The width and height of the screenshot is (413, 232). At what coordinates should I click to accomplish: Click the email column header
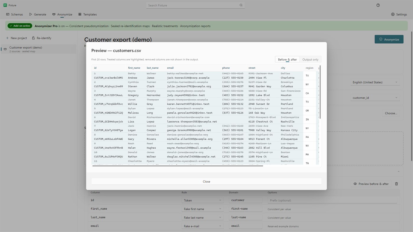coord(170,68)
